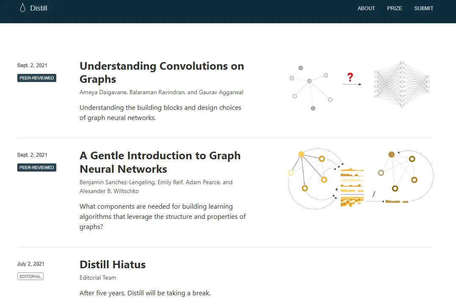Click the neural network diagram in the first thumbnail

click(x=401, y=83)
